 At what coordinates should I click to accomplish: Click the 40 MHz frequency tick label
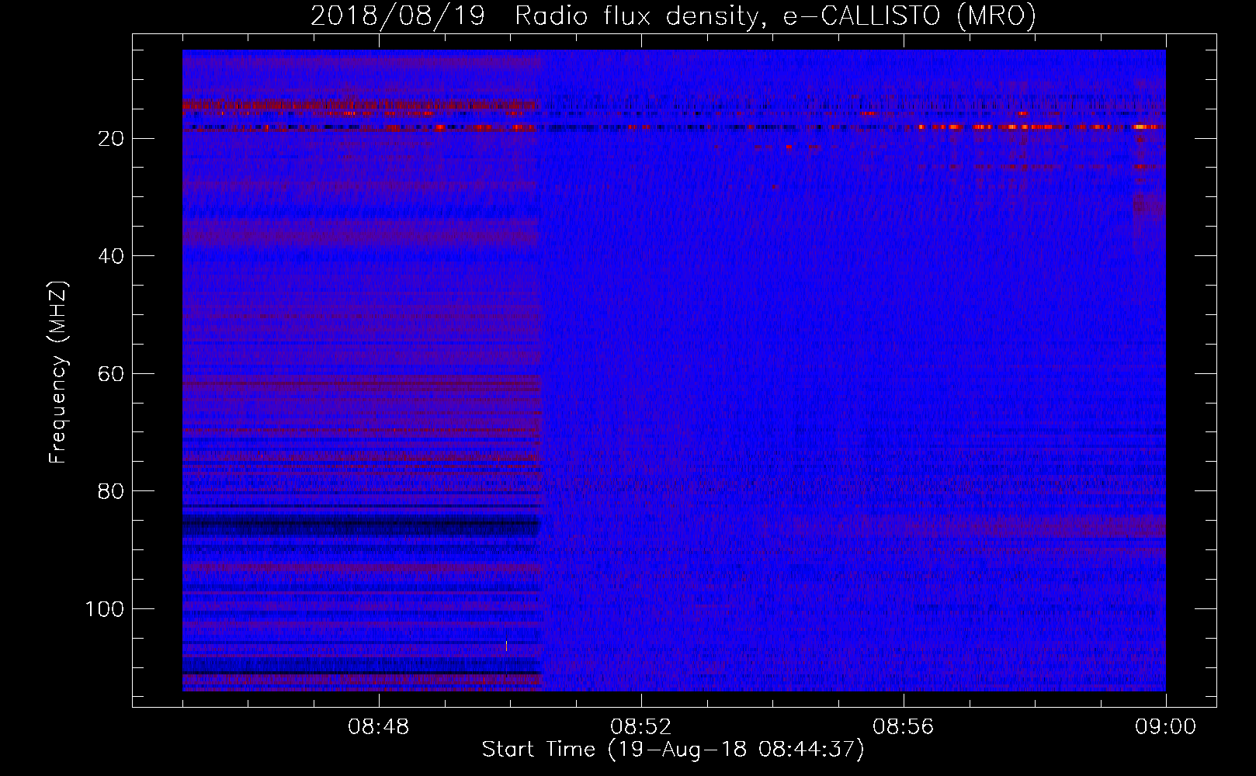(x=111, y=256)
